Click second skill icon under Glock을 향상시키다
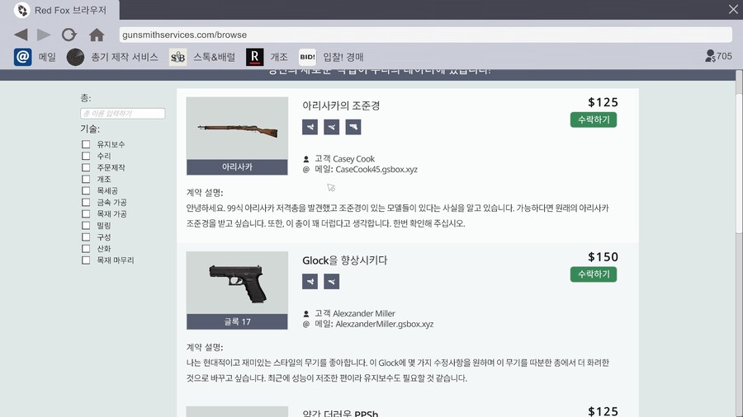Screen dimensions: 743x417 pyautogui.click(x=332, y=281)
